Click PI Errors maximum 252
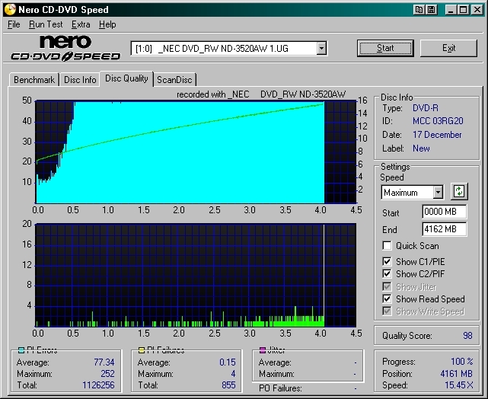The height and width of the screenshot is (399, 488). [x=107, y=373]
